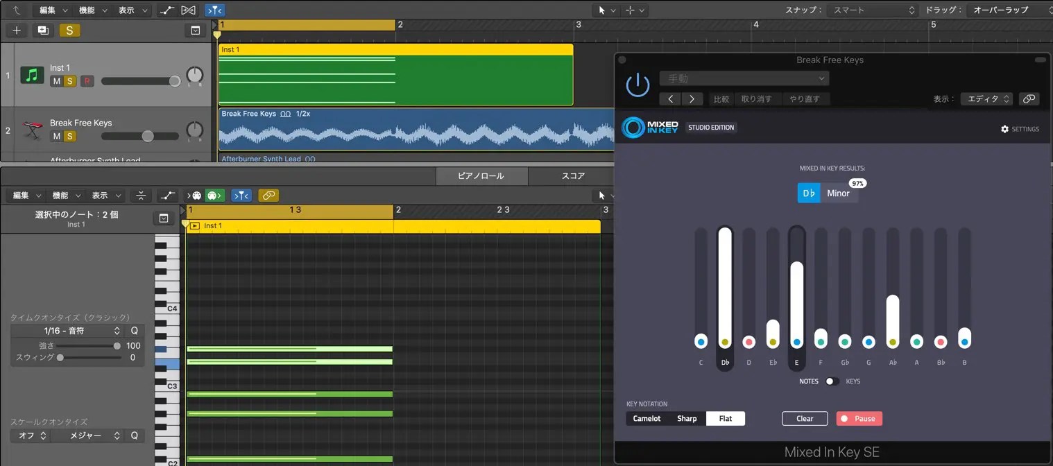The image size is (1053, 466).
Task: Enable the green MIDI Out icon in piano roll
Action: click(214, 195)
